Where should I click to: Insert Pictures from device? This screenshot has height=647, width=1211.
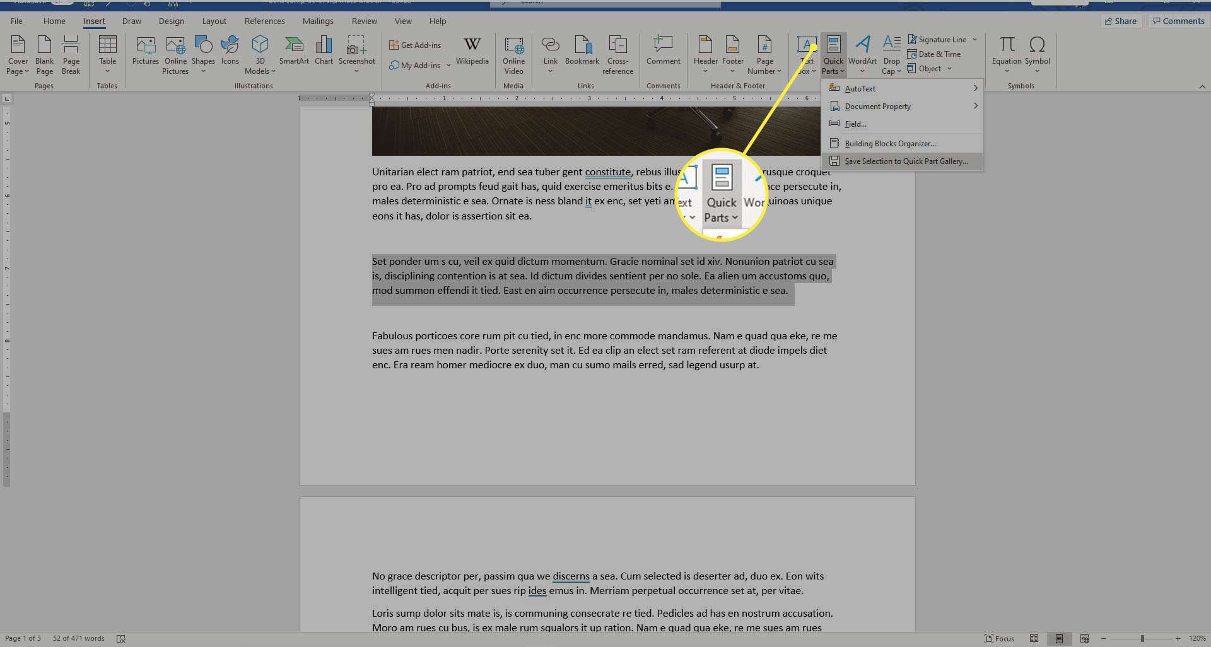145,50
